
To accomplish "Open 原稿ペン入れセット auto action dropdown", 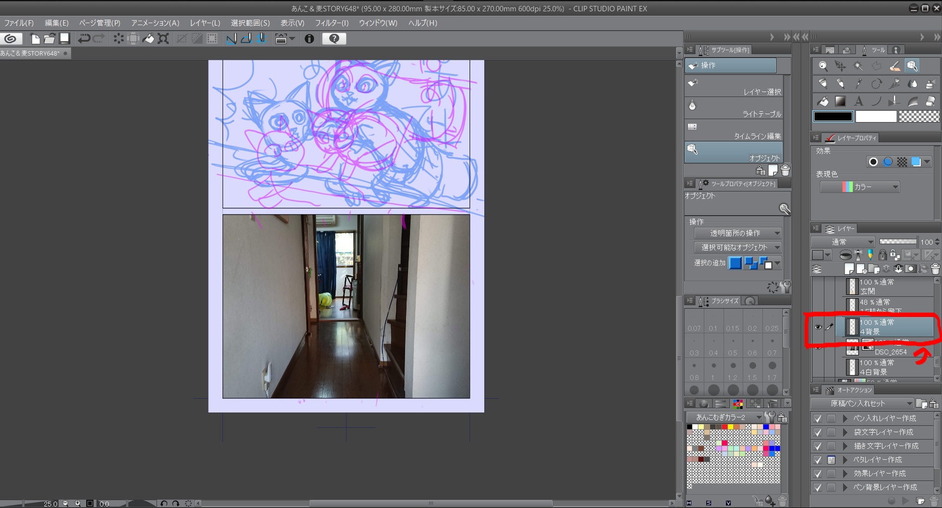I will point(862,403).
